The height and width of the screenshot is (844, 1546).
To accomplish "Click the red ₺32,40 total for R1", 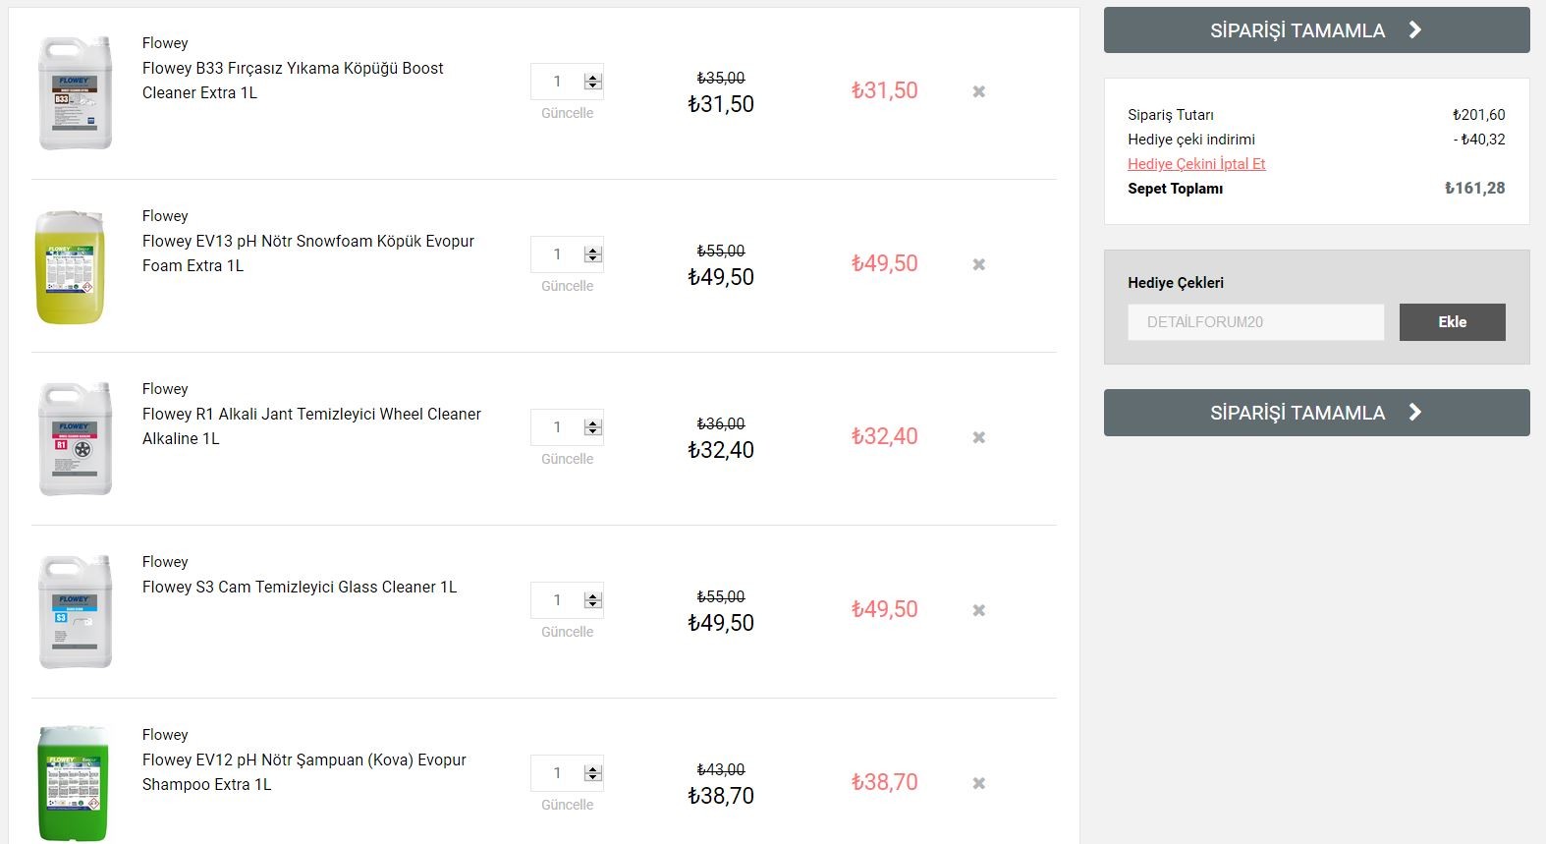I will (884, 436).
